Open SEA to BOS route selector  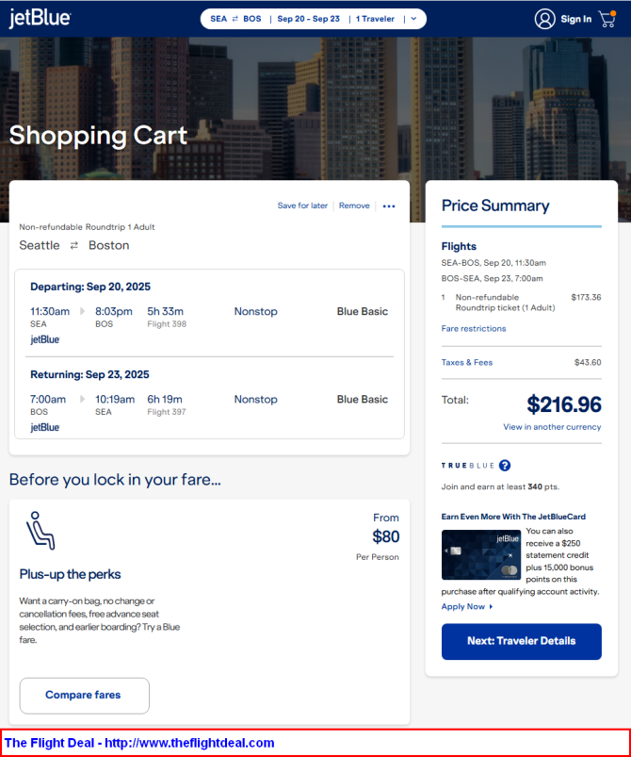point(235,19)
